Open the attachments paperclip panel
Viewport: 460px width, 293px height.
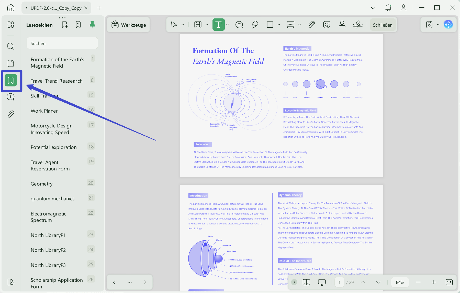point(11,114)
